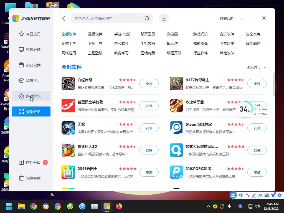Open the download manager icon
Screen dimensions: 284x213
(x=164, y=18)
